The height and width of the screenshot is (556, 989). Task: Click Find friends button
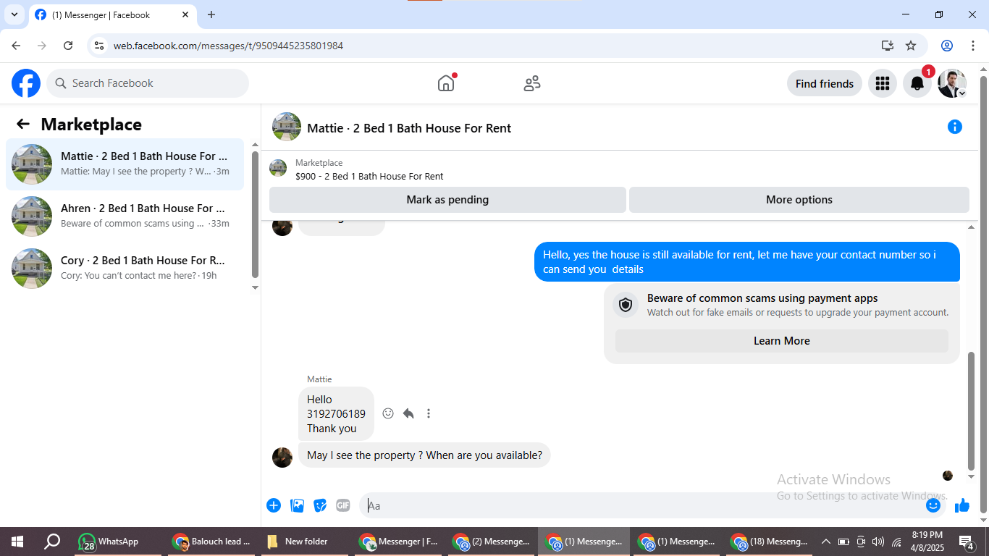pos(825,83)
